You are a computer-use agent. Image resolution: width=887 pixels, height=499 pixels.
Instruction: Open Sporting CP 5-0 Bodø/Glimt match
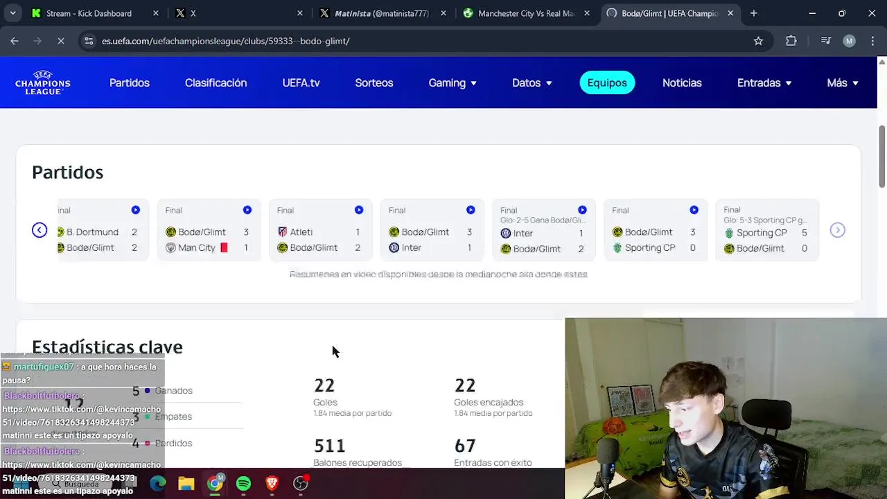coord(766,230)
